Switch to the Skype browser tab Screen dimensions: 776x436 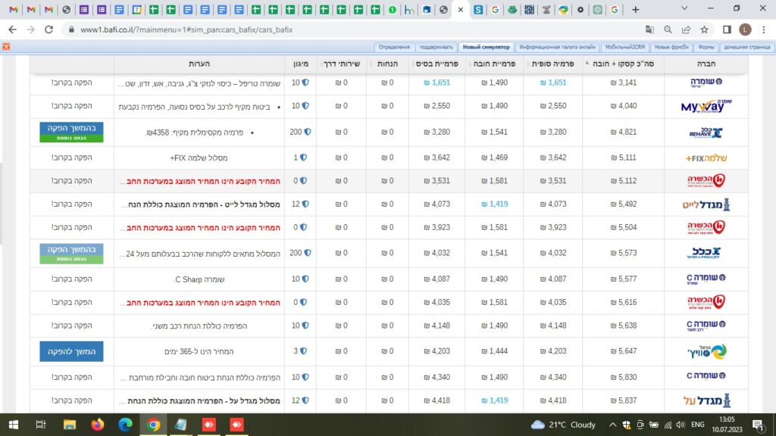(477, 9)
